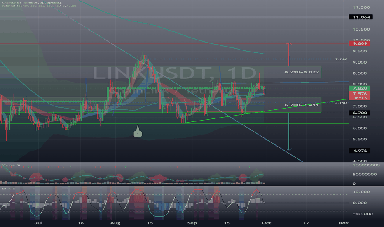
Task: Select the Volume (5) indicator legend
Action: [11, 165]
